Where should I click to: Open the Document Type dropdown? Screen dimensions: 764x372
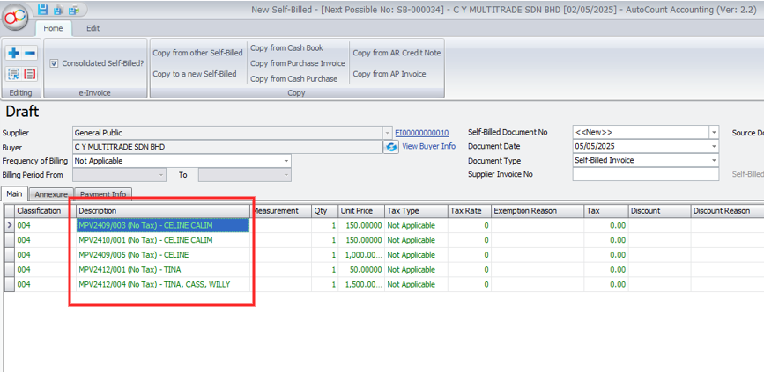pyautogui.click(x=713, y=161)
